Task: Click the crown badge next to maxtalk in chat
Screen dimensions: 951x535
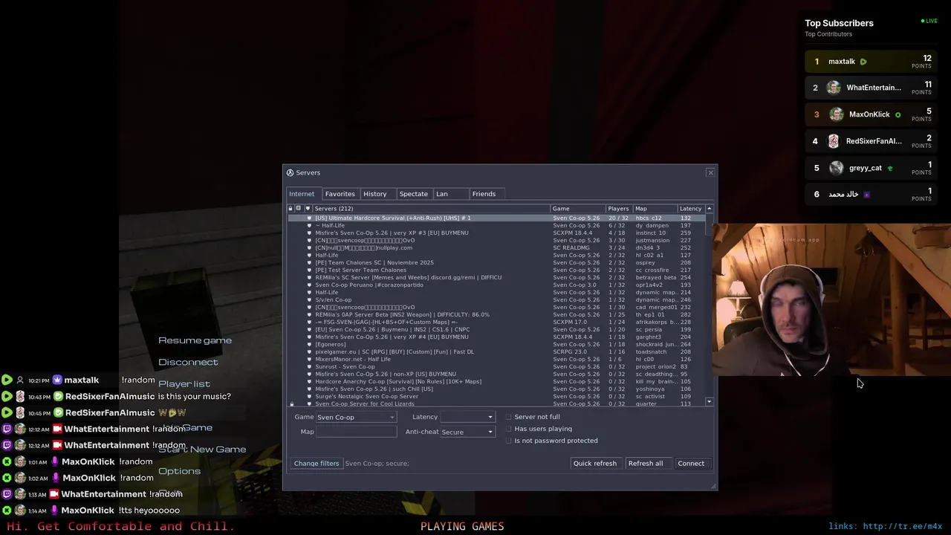Action: [57, 380]
